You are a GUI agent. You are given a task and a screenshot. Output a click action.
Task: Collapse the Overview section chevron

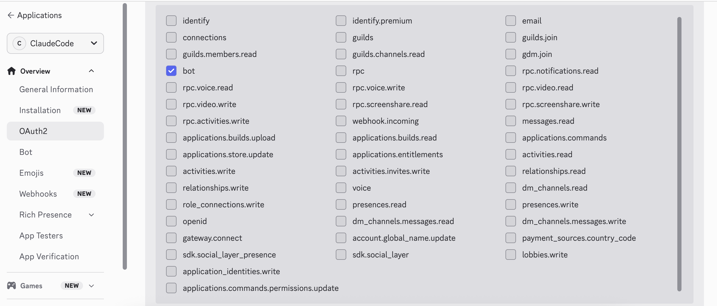tap(91, 71)
